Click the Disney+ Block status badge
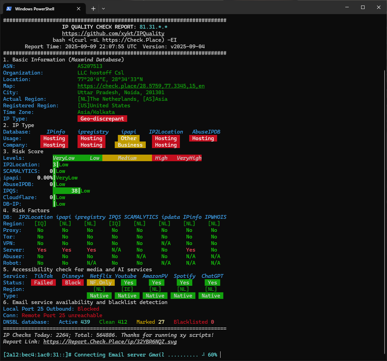The image size is (387, 361). point(73,283)
